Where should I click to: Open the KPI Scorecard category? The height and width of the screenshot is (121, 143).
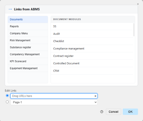28,61
